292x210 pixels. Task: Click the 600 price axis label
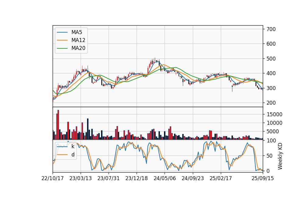(271, 44)
